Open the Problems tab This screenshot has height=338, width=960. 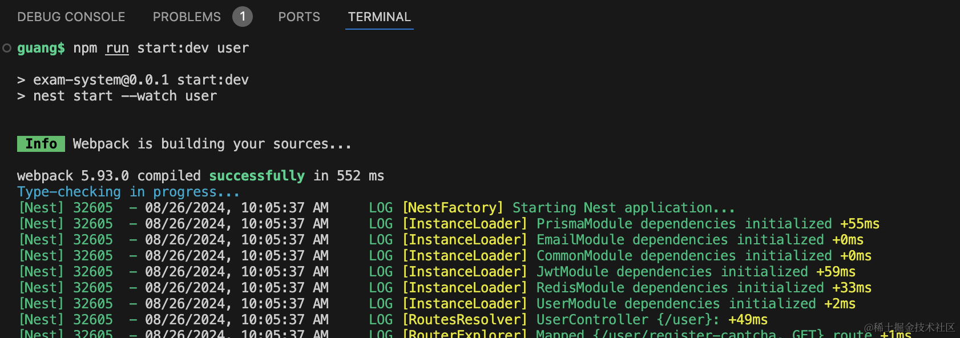pos(186,17)
